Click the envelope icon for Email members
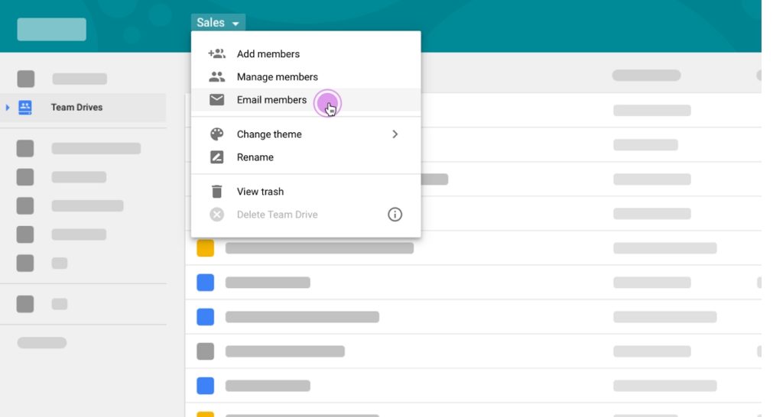 point(216,100)
